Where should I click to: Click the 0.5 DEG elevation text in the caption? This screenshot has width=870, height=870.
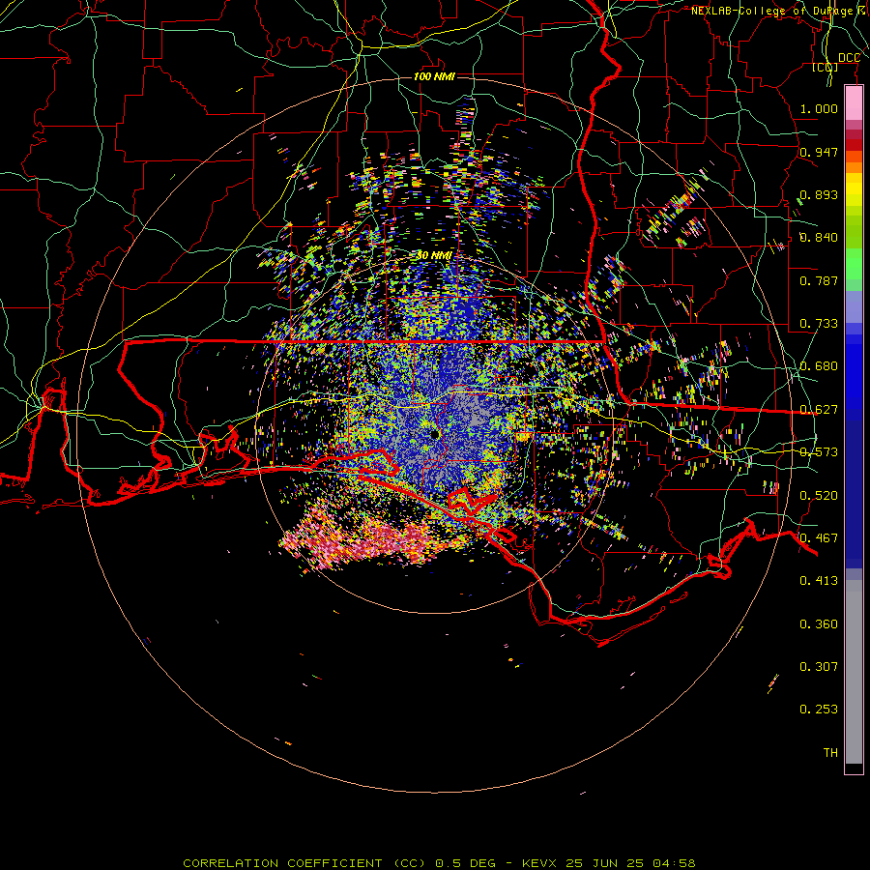465,863
